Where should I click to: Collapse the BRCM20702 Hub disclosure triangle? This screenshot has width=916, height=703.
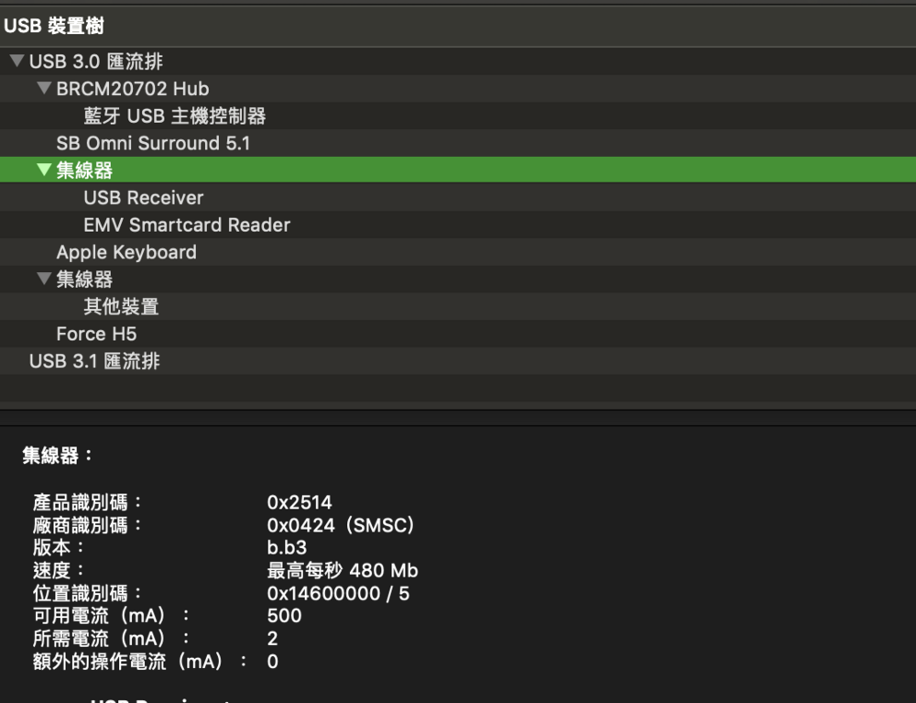(x=44, y=89)
